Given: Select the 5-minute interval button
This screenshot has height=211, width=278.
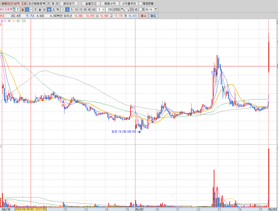Looking at the screenshot, I should [x=71, y=9].
